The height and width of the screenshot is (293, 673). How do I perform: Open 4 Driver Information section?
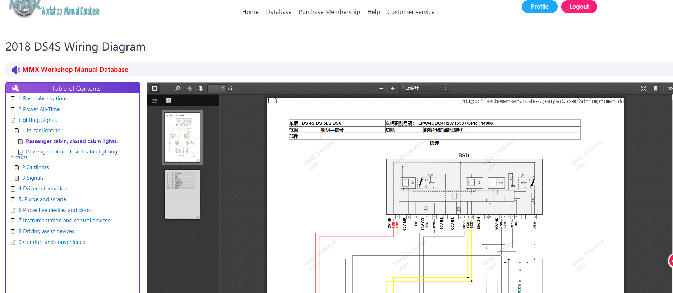[x=43, y=189]
